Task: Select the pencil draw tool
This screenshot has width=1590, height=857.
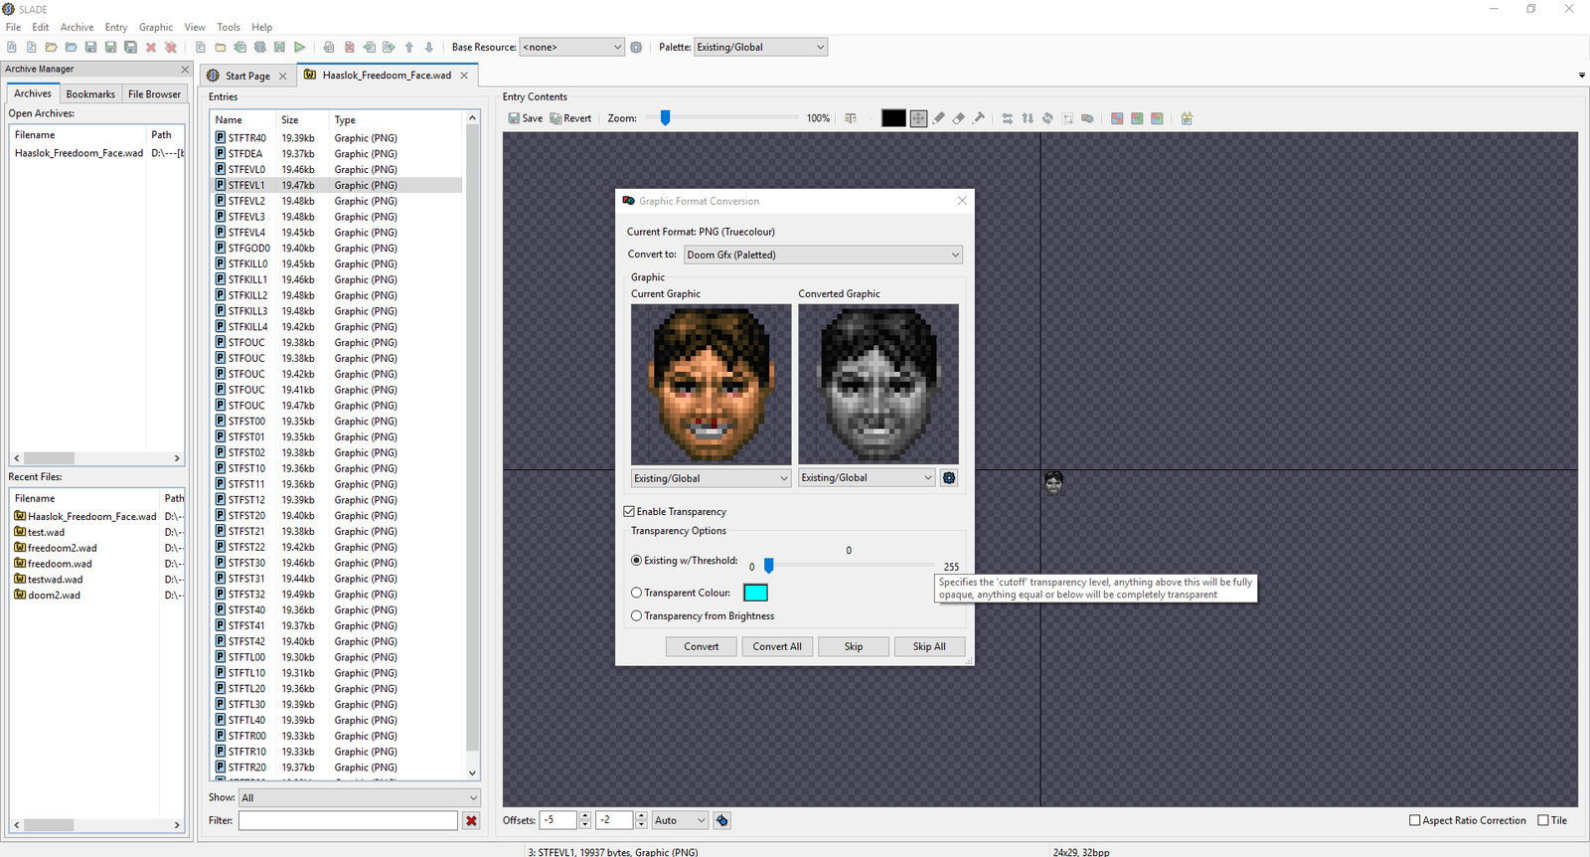Action: [x=939, y=118]
